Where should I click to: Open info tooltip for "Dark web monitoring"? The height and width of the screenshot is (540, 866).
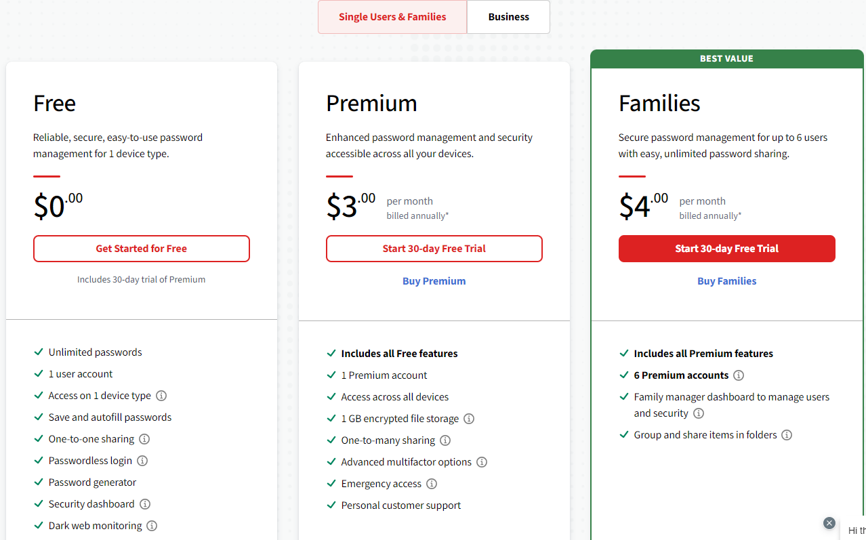152,525
